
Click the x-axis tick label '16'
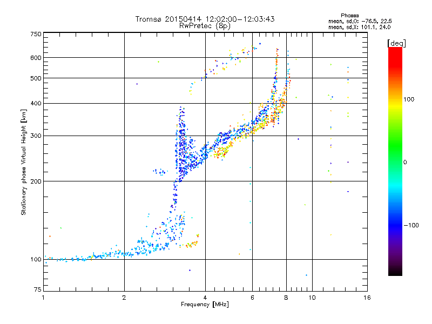click(367, 298)
